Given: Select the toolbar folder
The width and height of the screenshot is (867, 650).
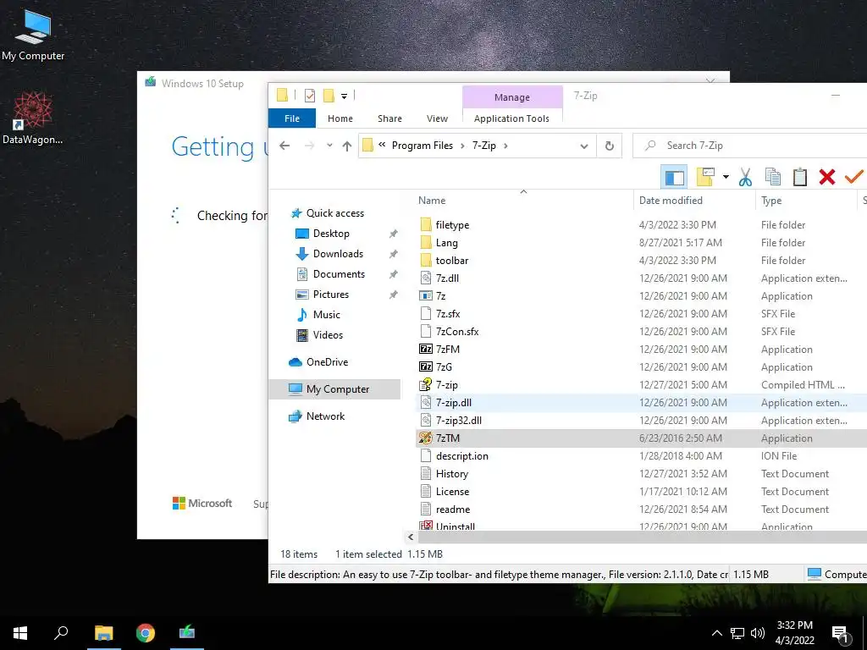Looking at the screenshot, I should pos(452,261).
